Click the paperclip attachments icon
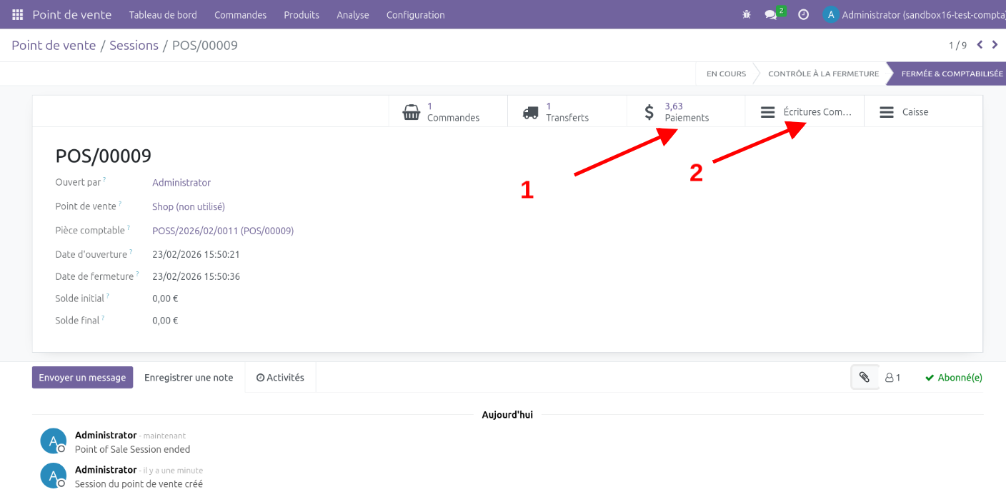 coord(865,377)
